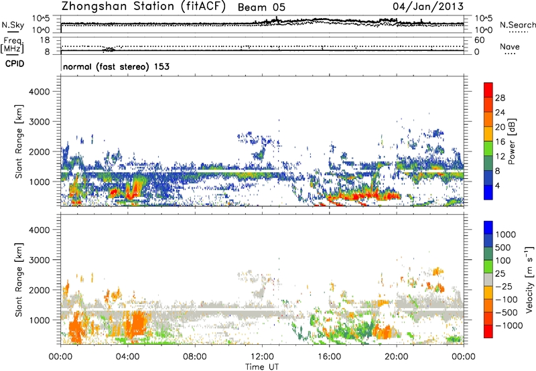The height and width of the screenshot is (371, 536).
Task: Click the '-1000' tick on velocity colorbar
Action: [509, 325]
